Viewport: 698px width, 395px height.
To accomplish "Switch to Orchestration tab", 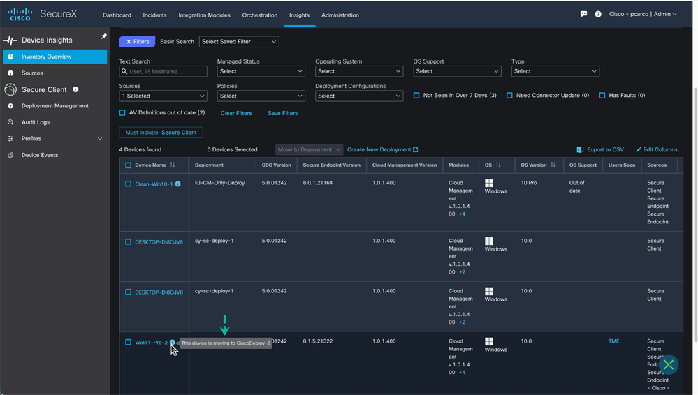I will [x=259, y=15].
